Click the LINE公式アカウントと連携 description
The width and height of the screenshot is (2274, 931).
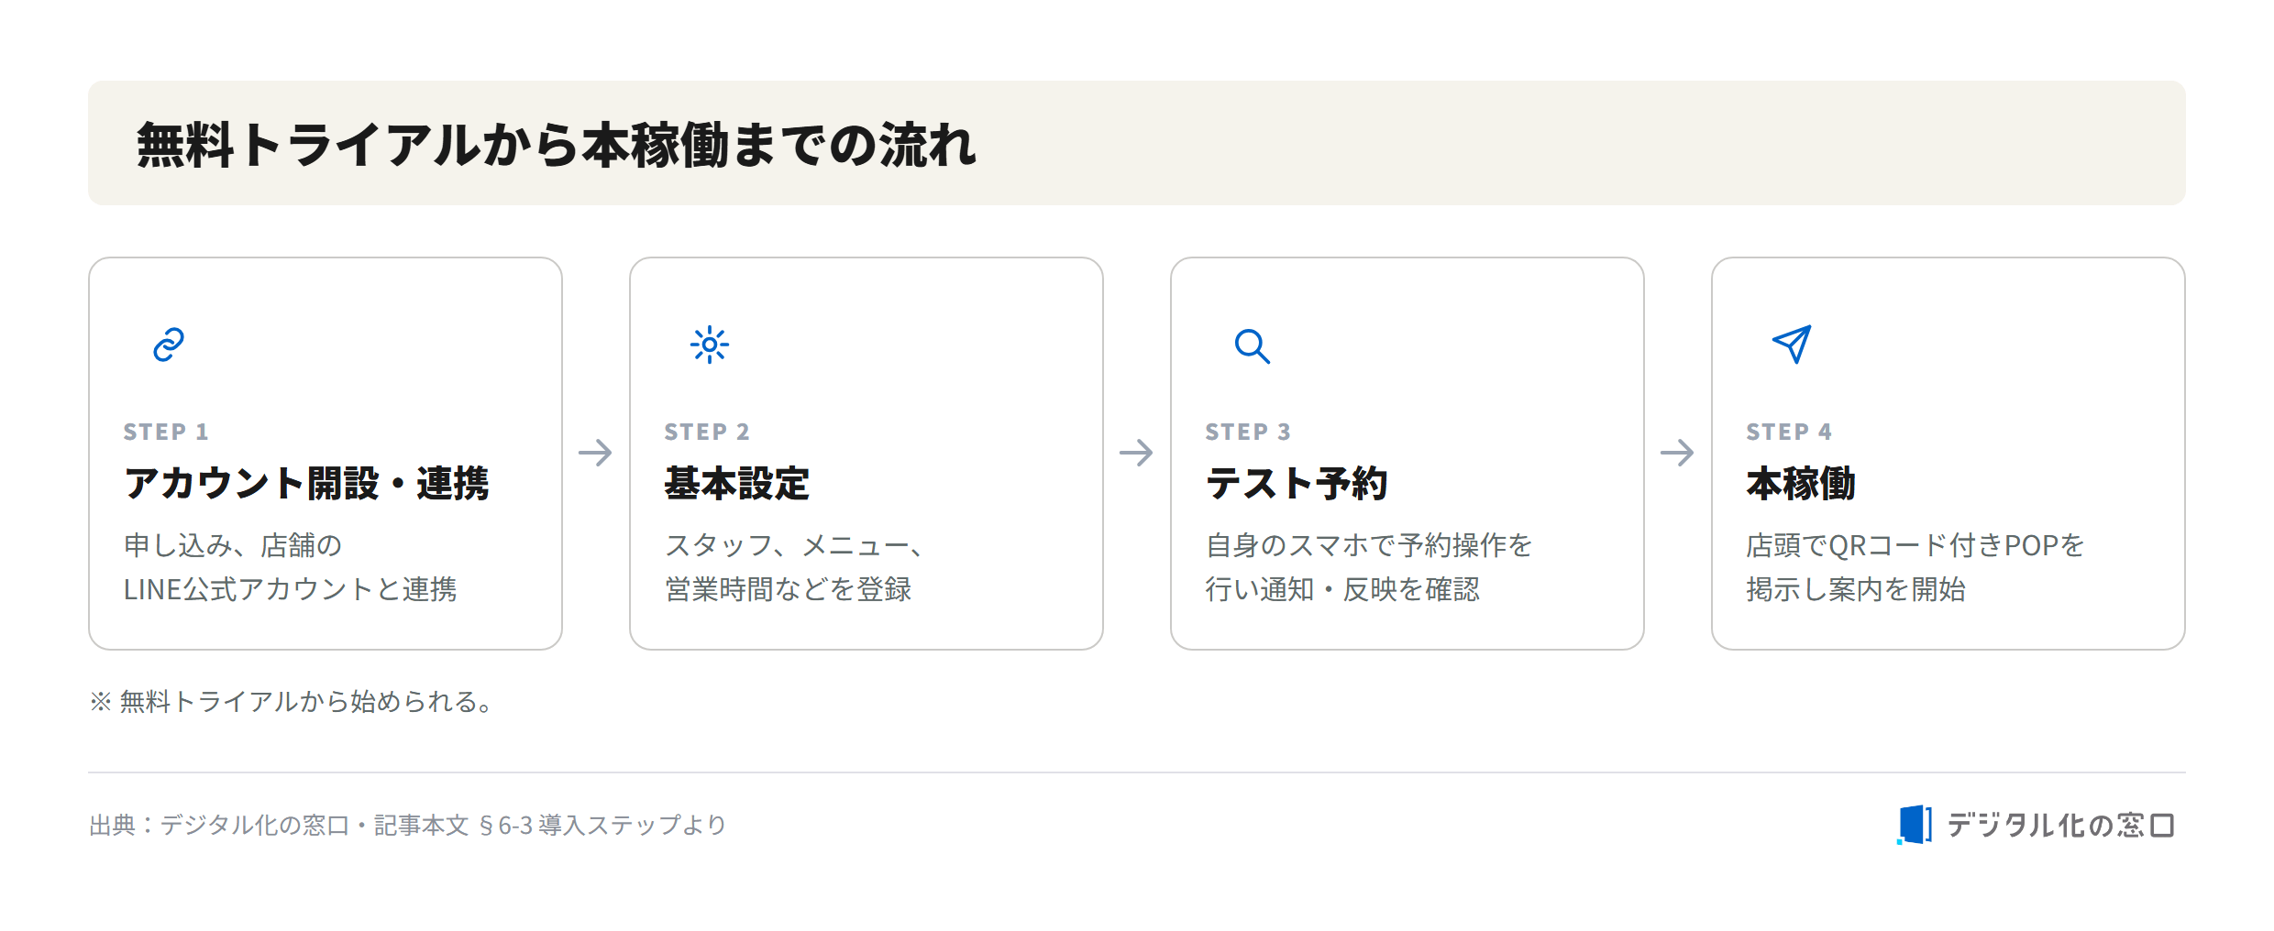click(x=290, y=589)
